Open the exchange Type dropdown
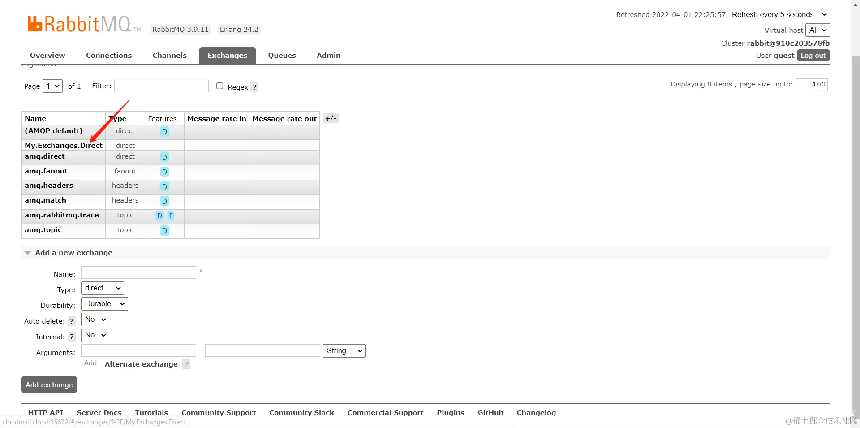The image size is (860, 428). coord(103,288)
